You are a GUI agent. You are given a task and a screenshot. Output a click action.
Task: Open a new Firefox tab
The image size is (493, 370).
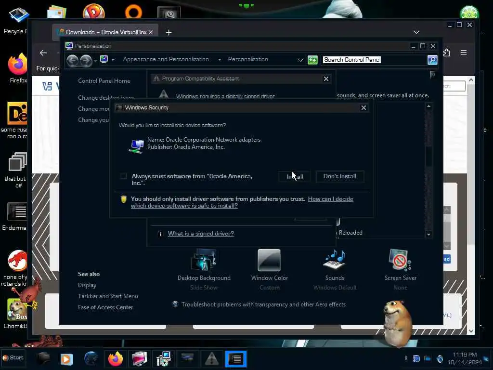click(169, 33)
